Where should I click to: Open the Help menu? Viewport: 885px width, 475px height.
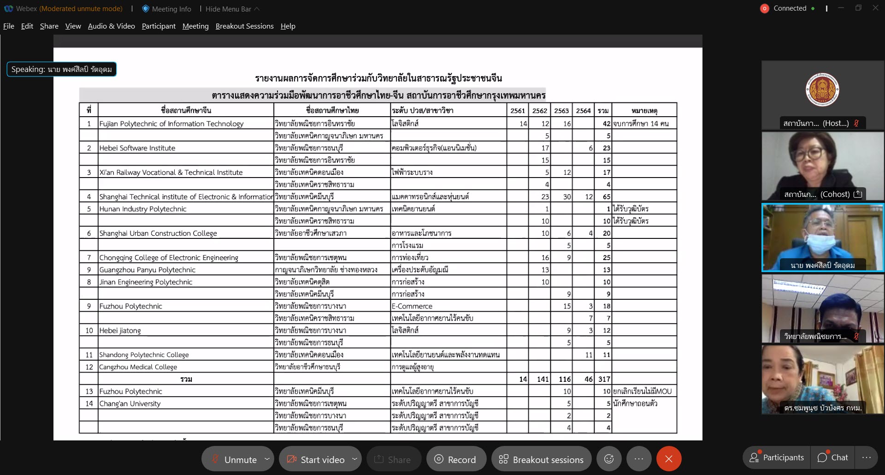(x=288, y=26)
